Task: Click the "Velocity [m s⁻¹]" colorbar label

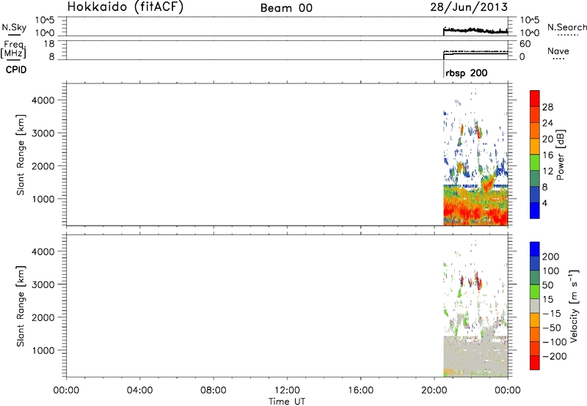Action: (x=573, y=306)
